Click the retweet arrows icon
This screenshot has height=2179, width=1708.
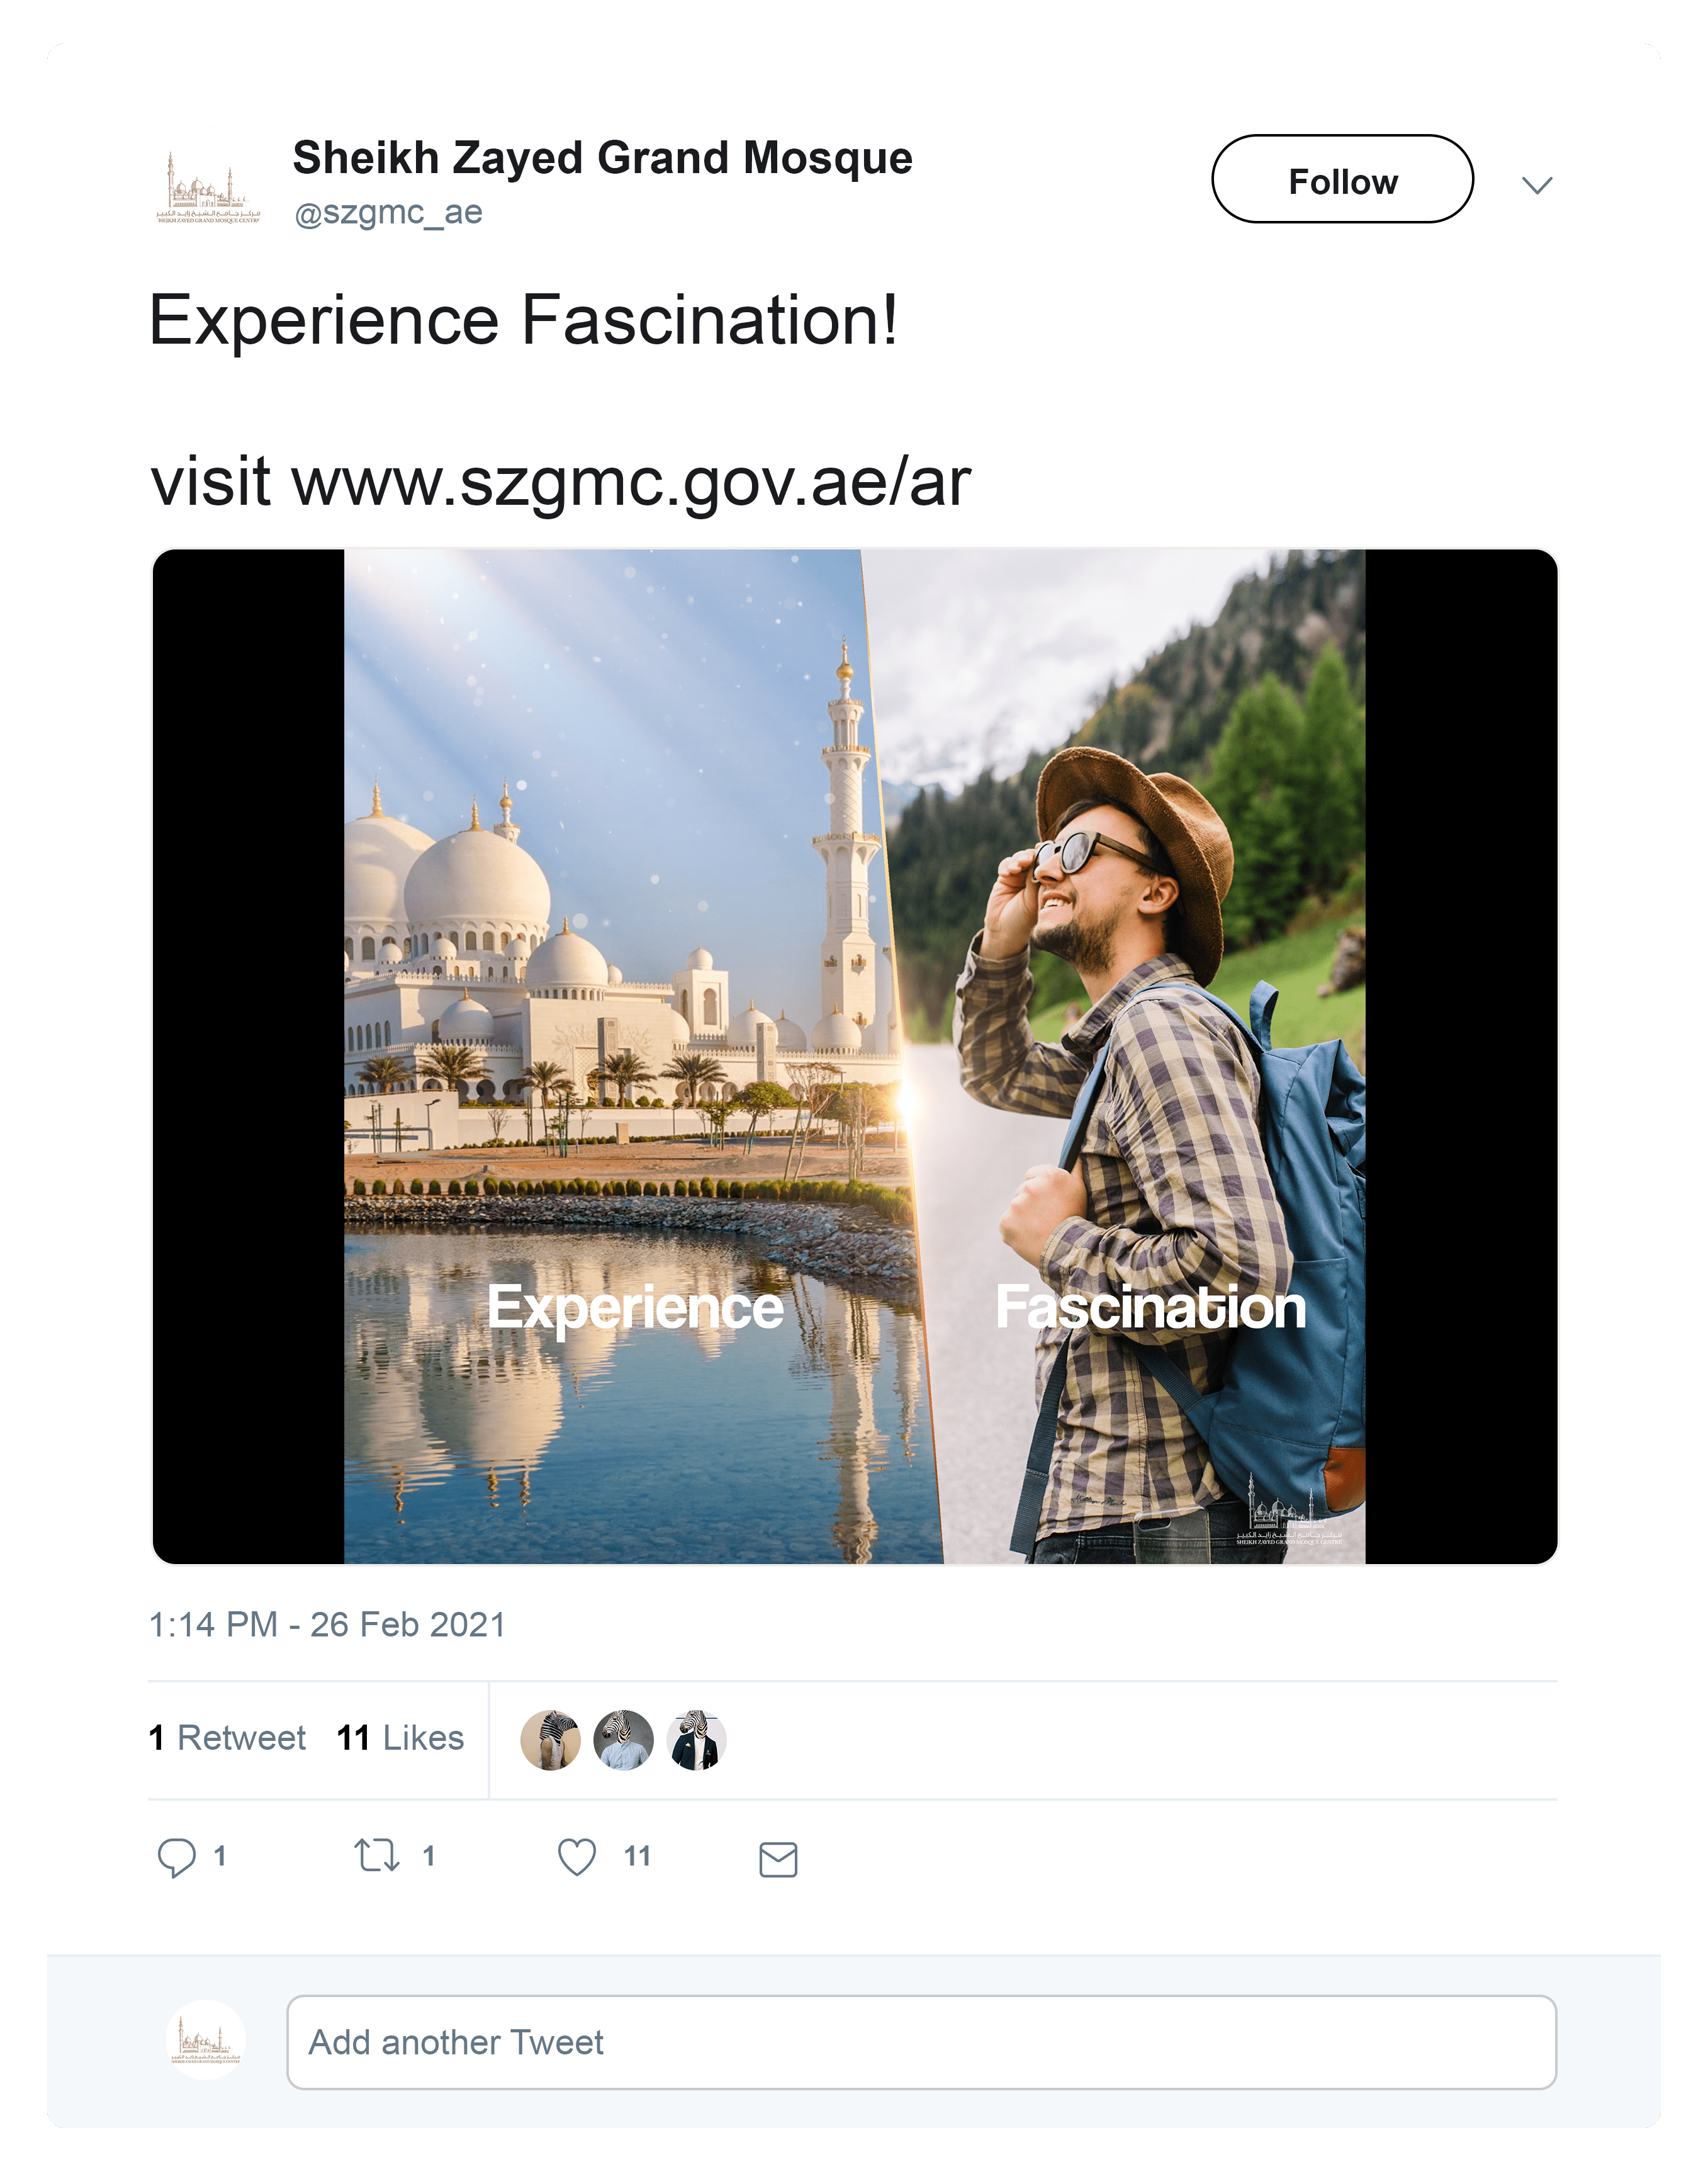click(377, 1856)
